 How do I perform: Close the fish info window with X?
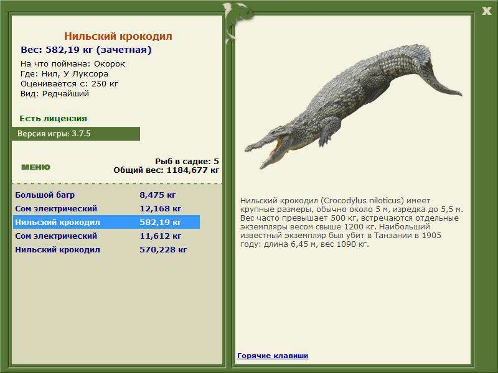click(487, 11)
